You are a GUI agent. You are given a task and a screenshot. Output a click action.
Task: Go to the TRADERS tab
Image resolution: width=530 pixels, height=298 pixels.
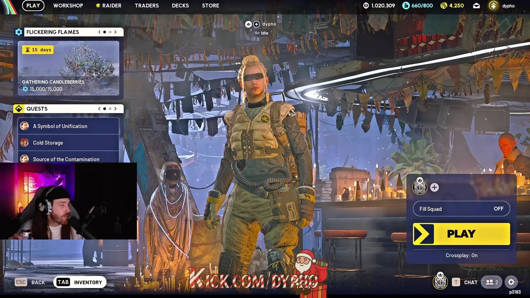coord(147,5)
